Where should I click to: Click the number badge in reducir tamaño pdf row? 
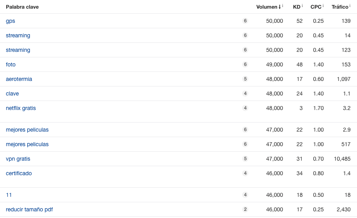pos(245,209)
